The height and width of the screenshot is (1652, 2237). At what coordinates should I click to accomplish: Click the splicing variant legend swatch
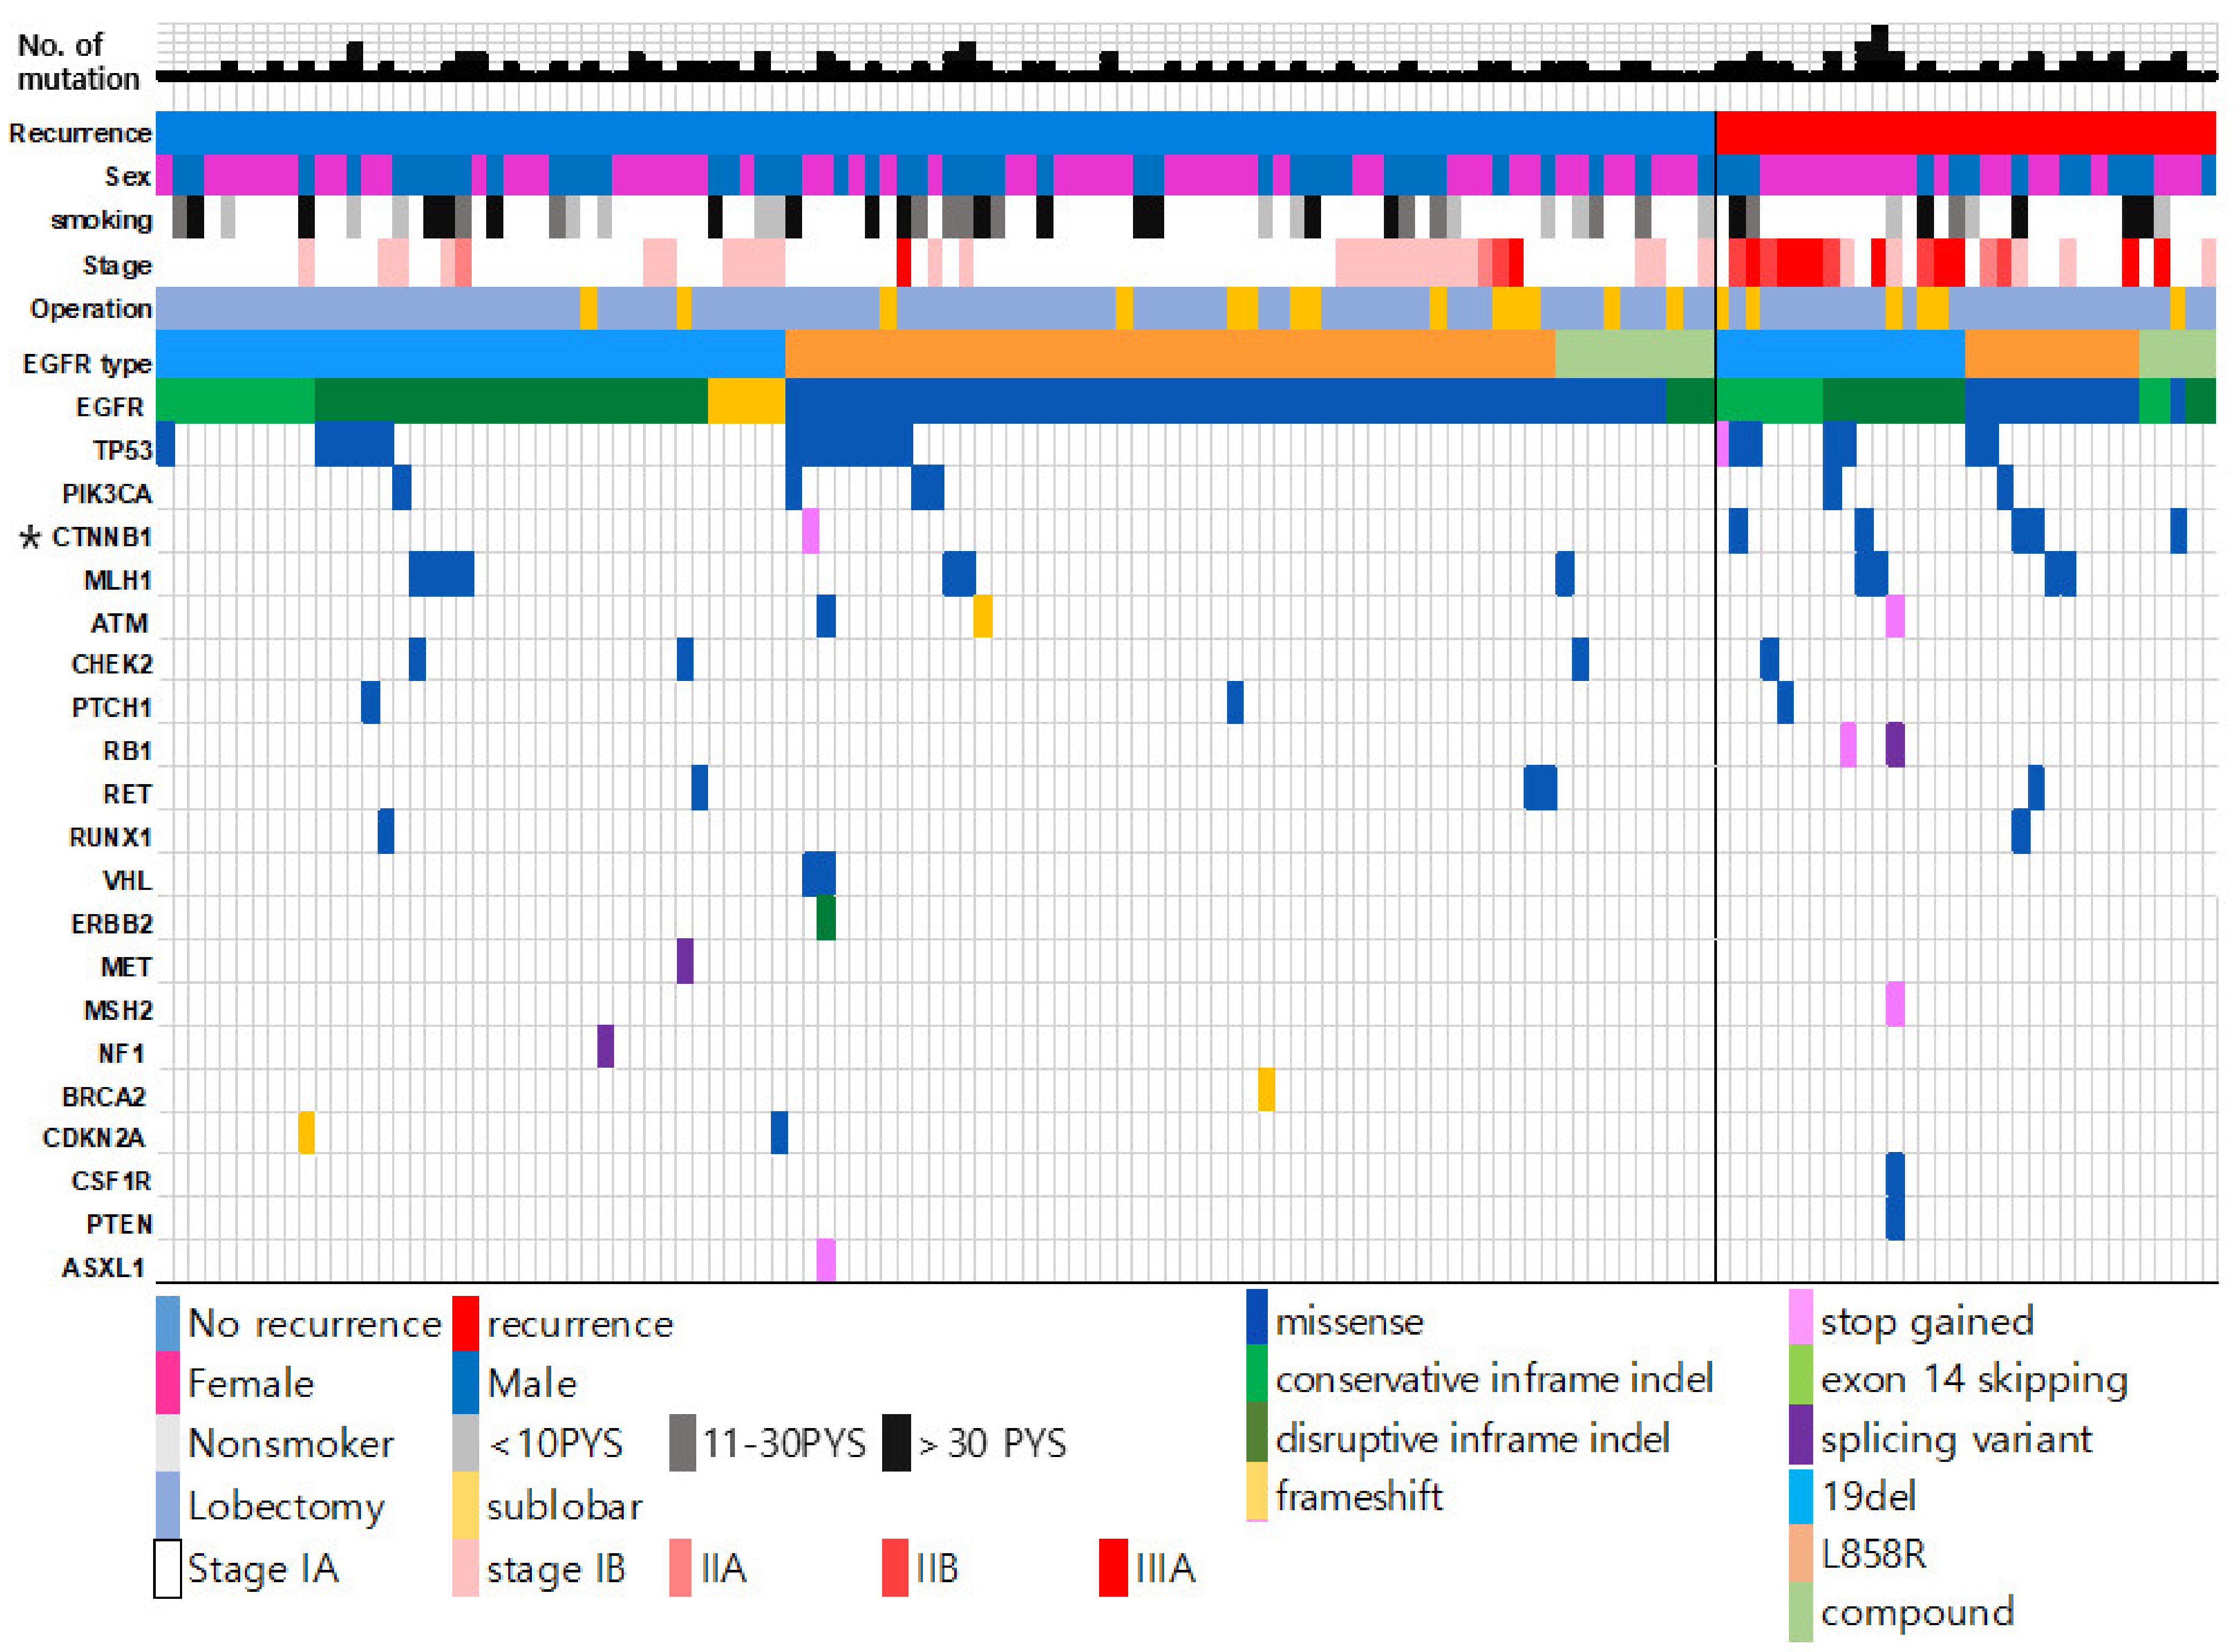[x=1800, y=1435]
